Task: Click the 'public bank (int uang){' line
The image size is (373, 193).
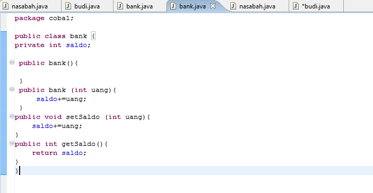Action: point(67,90)
